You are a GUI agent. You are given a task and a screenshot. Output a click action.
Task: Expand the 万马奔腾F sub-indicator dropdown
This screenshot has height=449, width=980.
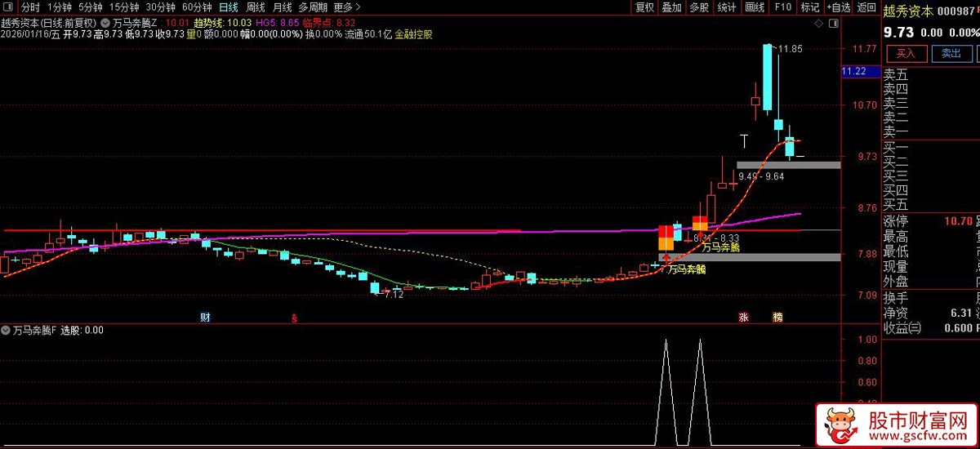[7, 331]
